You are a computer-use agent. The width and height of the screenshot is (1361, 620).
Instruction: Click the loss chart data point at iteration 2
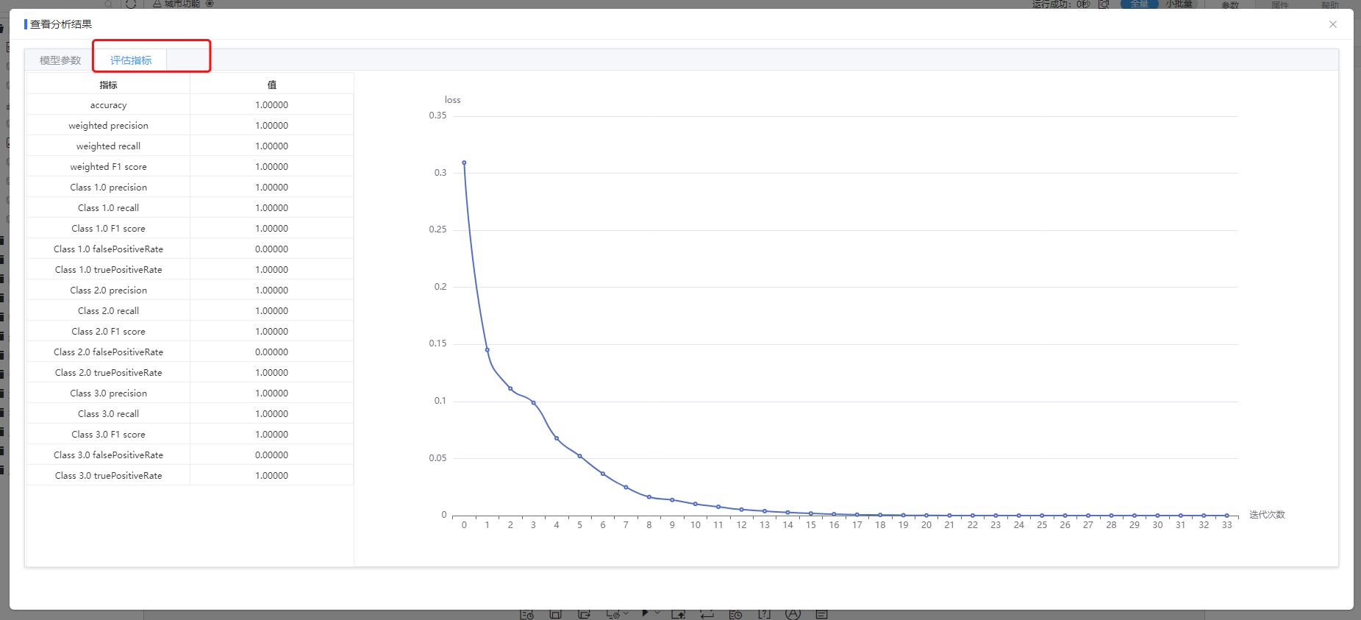pos(510,388)
